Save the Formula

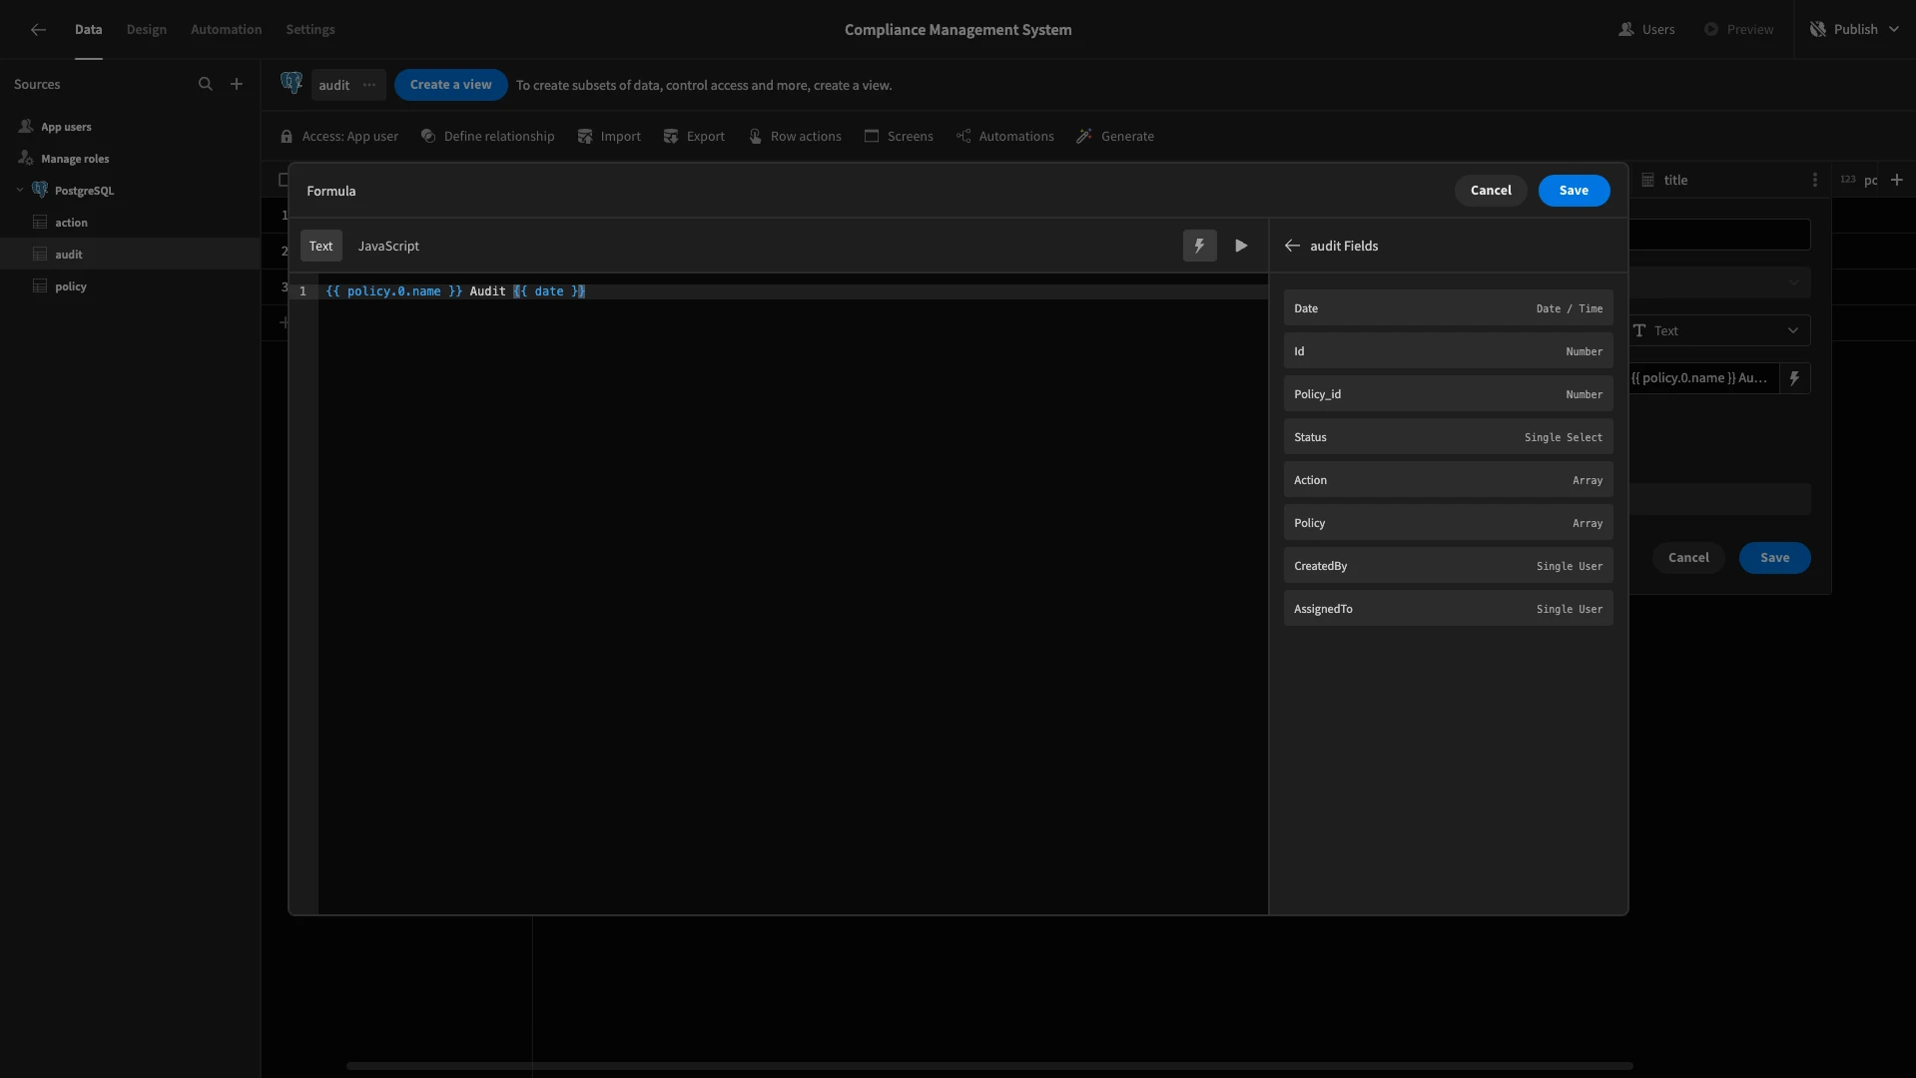coord(1574,191)
